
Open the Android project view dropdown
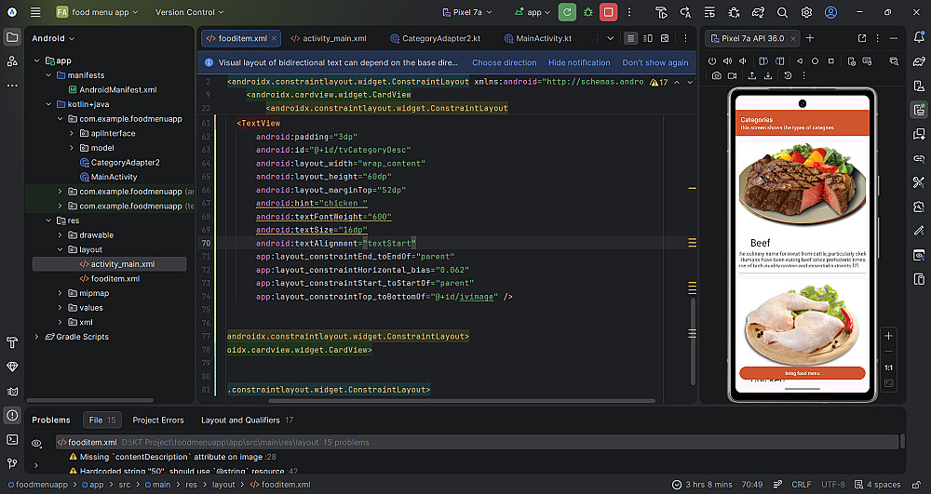coord(53,38)
